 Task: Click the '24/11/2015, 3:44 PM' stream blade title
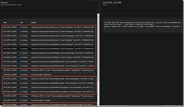click(x=112, y=3)
